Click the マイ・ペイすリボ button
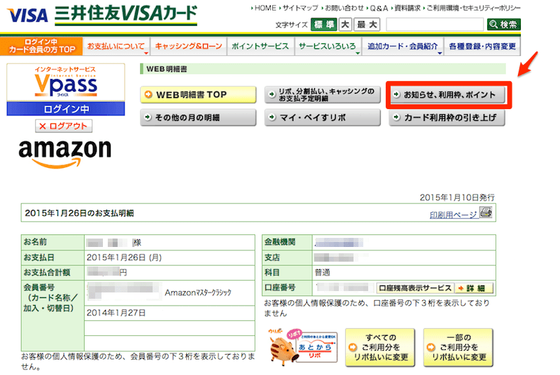Screen dimensions: 560x375 click(323, 118)
